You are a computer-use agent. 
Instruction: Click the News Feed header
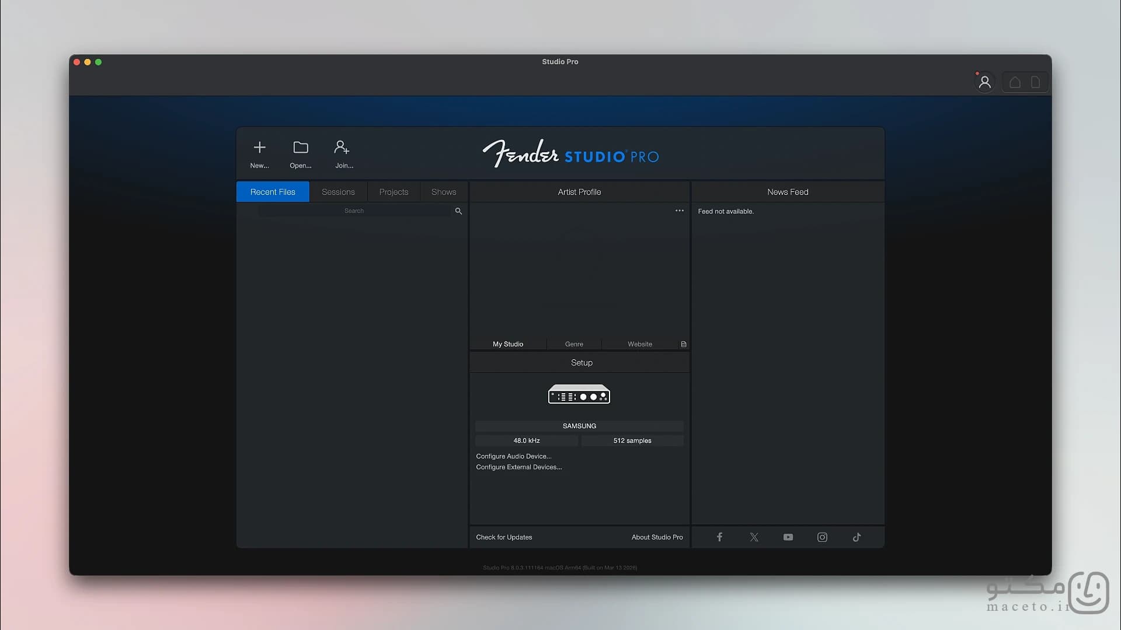[x=788, y=192]
